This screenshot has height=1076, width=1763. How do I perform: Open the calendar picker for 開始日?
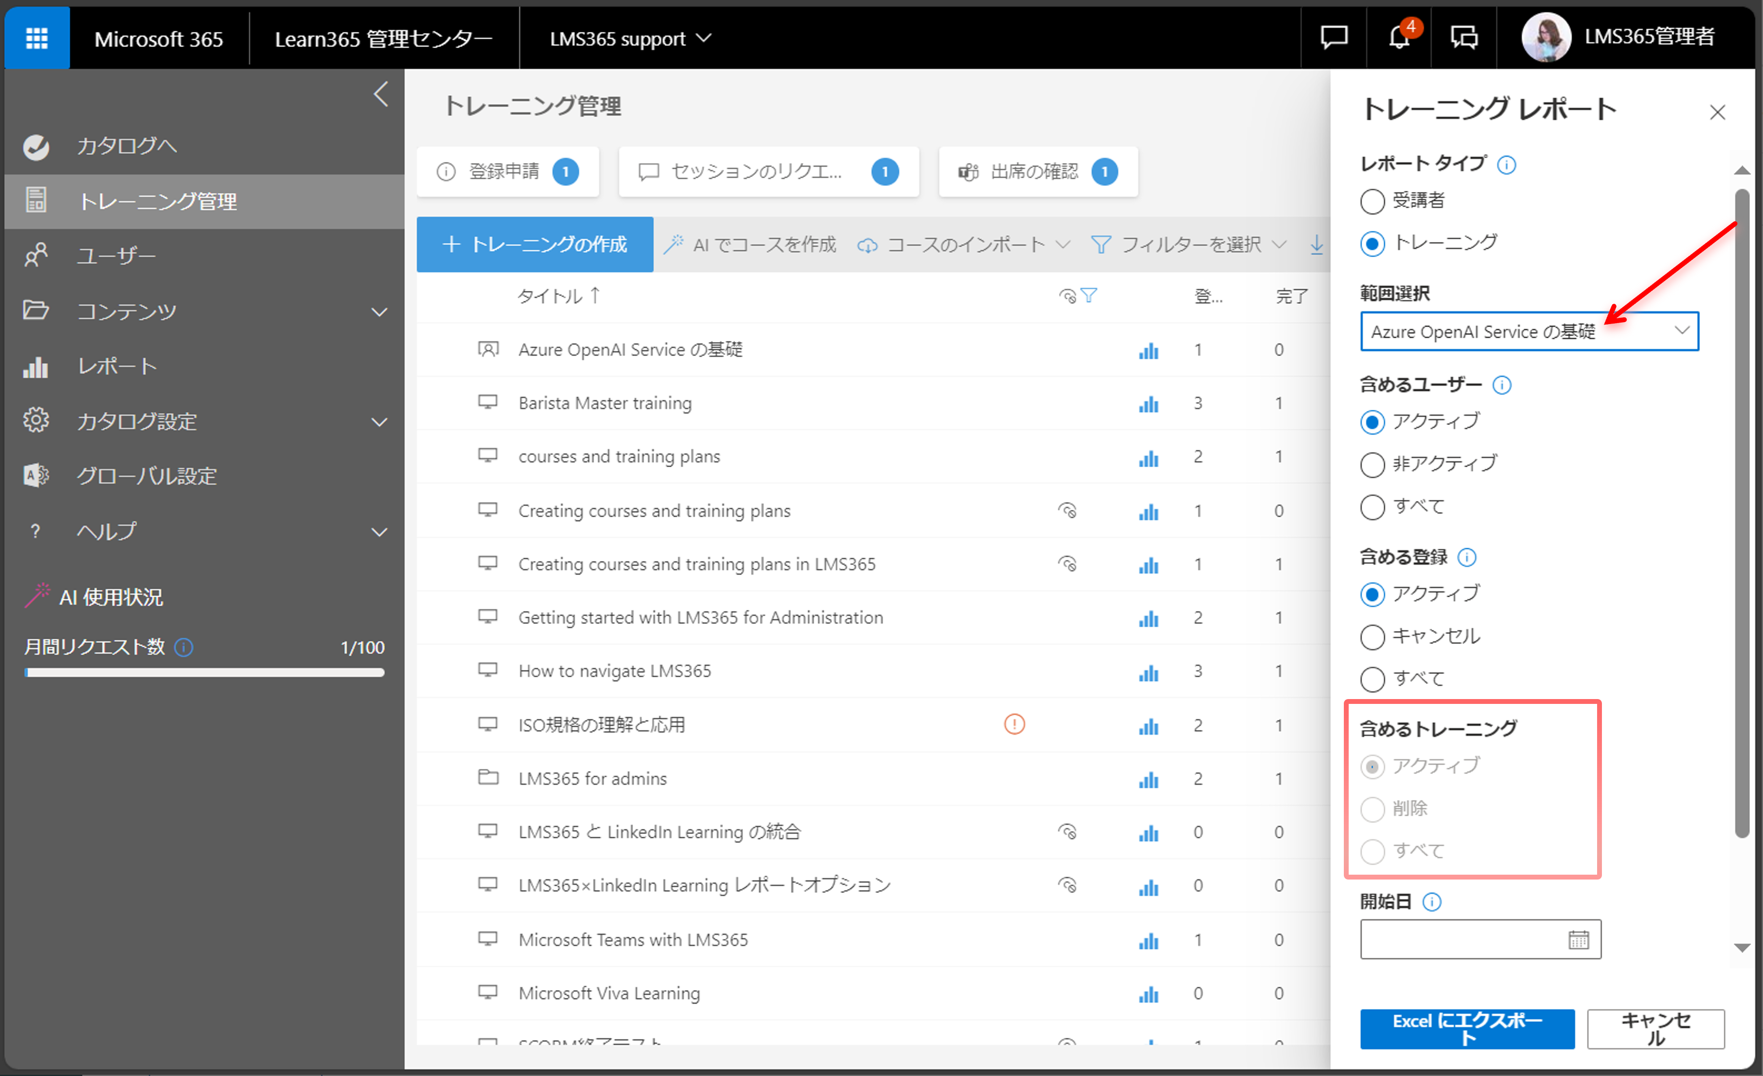point(1578,939)
